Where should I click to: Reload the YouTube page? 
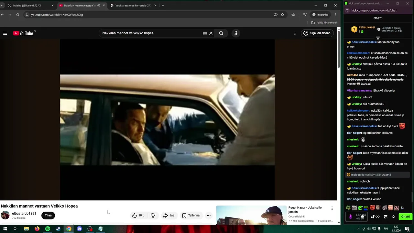(17, 15)
